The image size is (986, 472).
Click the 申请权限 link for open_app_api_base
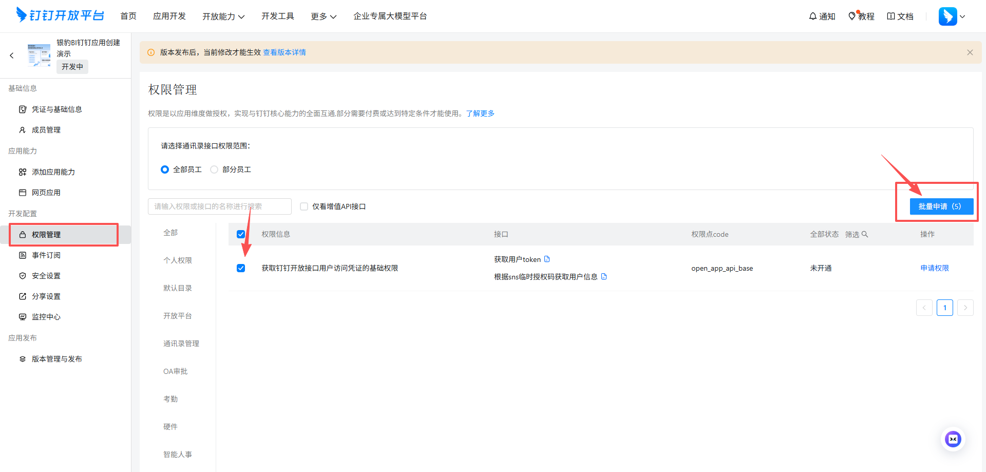click(934, 268)
